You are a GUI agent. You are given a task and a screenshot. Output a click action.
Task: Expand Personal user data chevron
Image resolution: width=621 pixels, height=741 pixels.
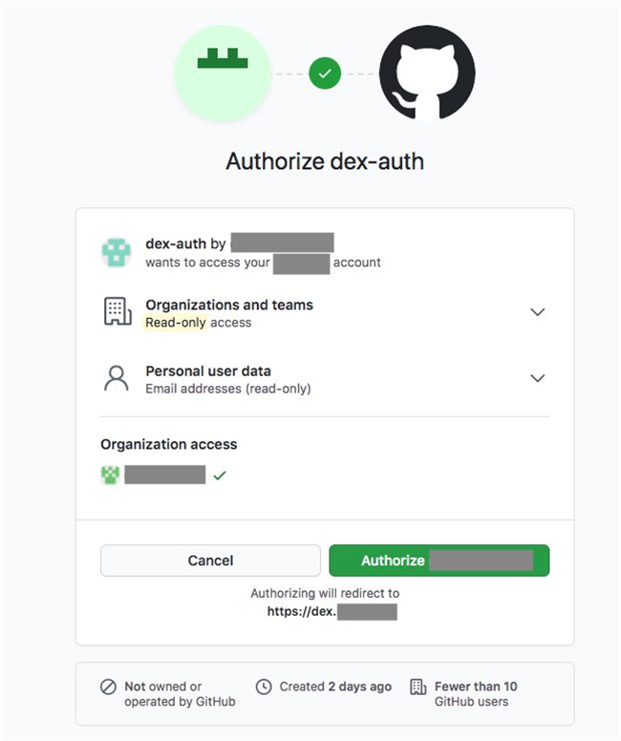click(537, 378)
